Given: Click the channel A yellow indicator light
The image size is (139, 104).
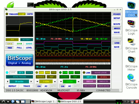Looking at the screenshot, I should pyautogui.click(x=37, y=73).
